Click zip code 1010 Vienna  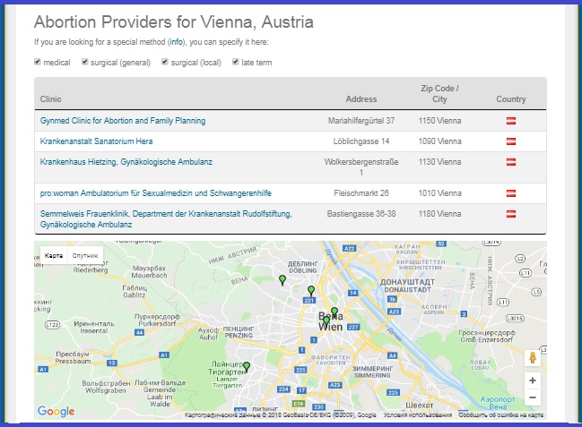[439, 193]
